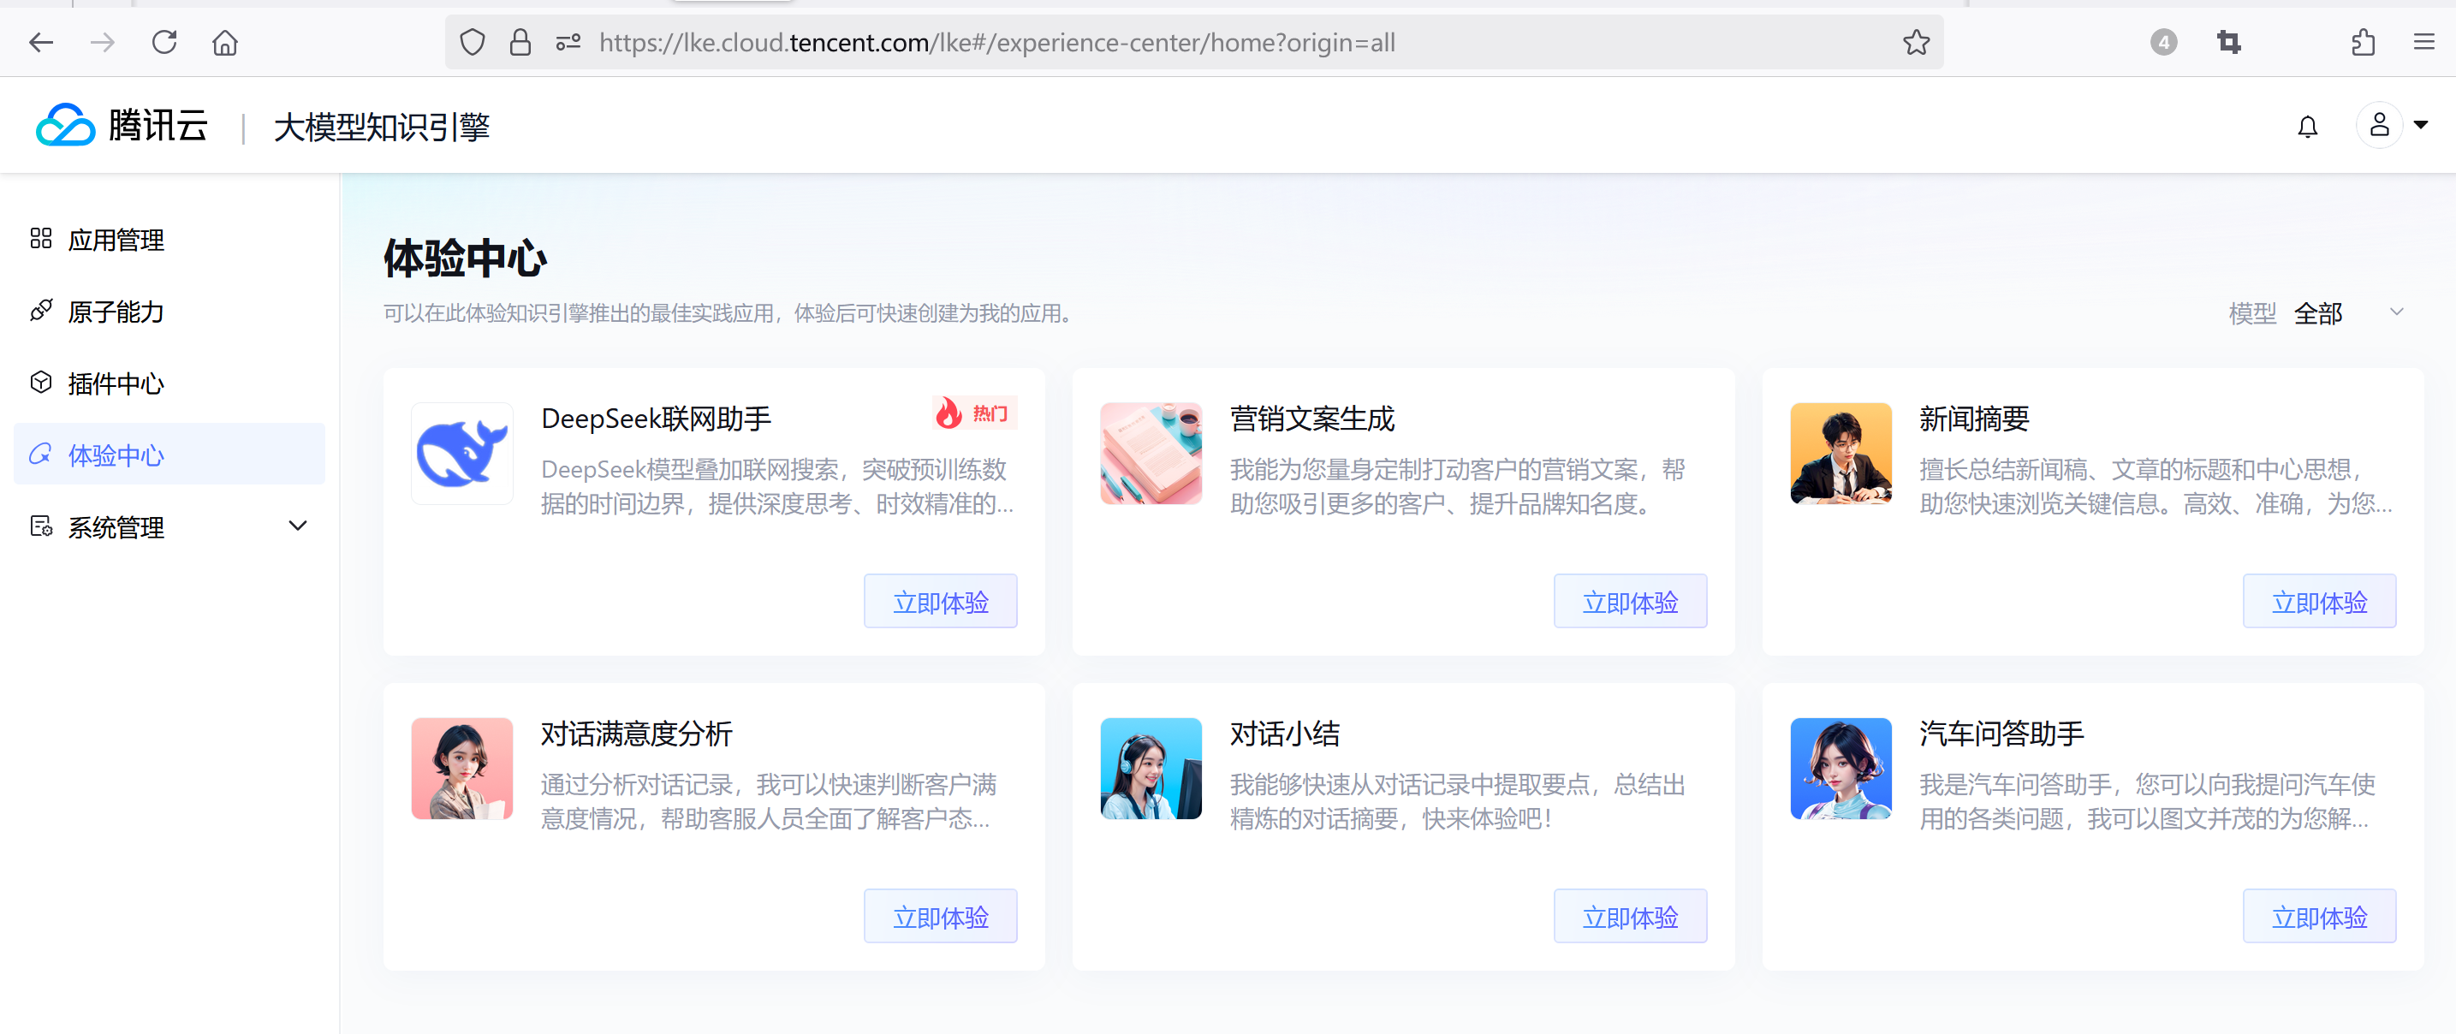This screenshot has width=2456, height=1034.
Task: Click the screenshot crop icon in toolbar
Action: 2228,42
